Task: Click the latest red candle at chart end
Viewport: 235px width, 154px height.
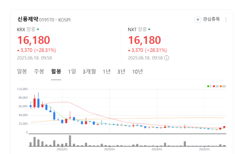Action: [x=224, y=127]
